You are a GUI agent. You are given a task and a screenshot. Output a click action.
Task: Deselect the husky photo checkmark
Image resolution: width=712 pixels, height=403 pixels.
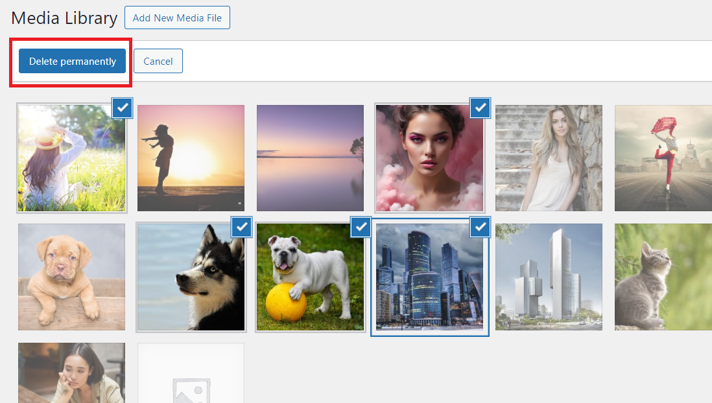pos(242,227)
